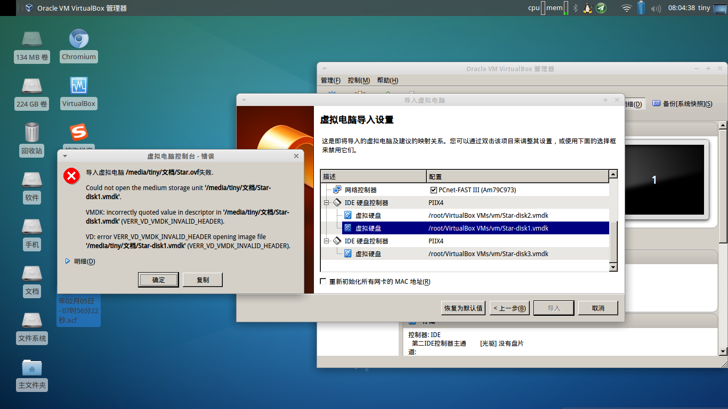This screenshot has height=409, width=728.
Task: Click the import list scroll-down arrow
Action: click(x=613, y=267)
